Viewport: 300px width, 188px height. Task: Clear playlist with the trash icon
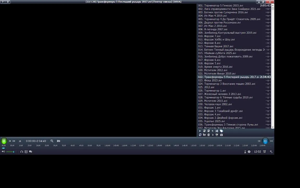209,135
